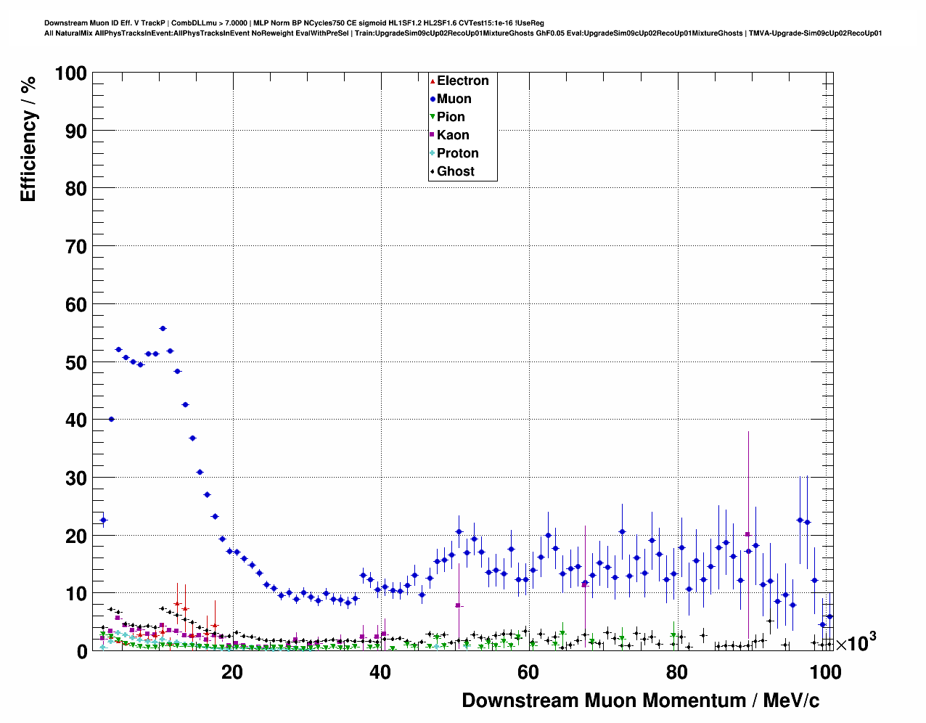Click the x-axis label 20
The width and height of the screenshot is (926, 723).
click(232, 672)
